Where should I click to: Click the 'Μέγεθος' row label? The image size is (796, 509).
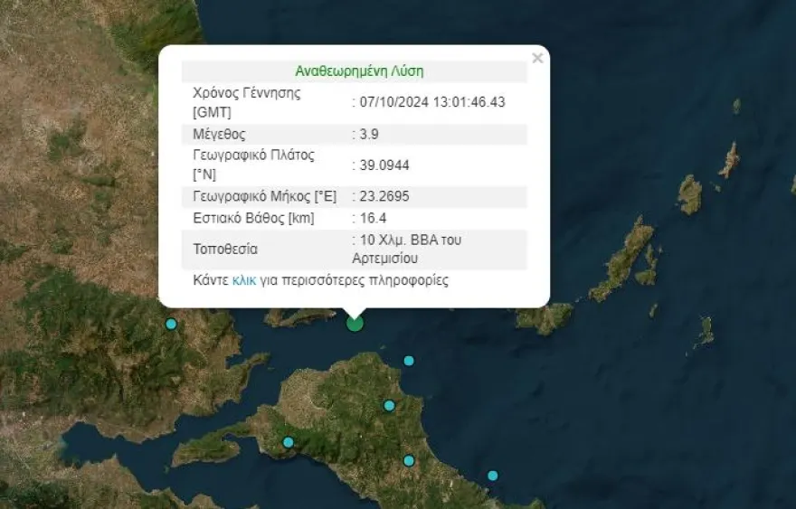219,134
